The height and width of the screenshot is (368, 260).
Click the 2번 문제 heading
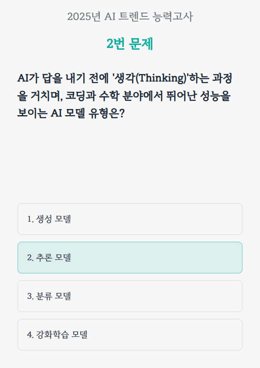coord(130,44)
